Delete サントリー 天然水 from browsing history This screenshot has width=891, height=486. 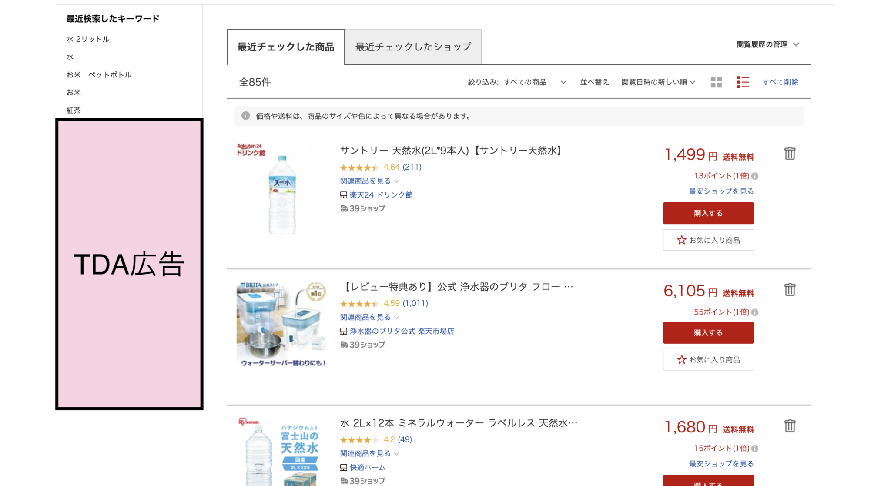(x=790, y=153)
